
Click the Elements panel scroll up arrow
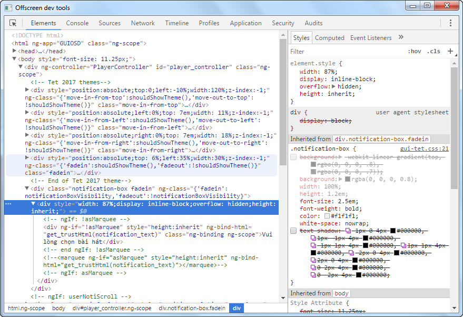coord(283,35)
